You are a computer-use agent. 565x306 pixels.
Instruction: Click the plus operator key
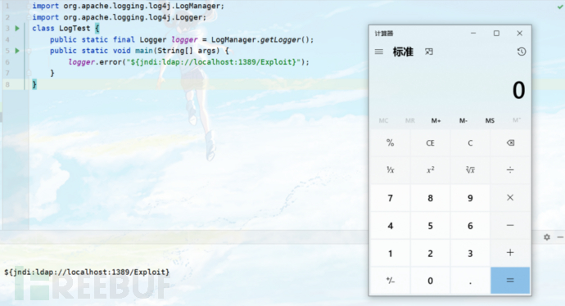(x=510, y=253)
